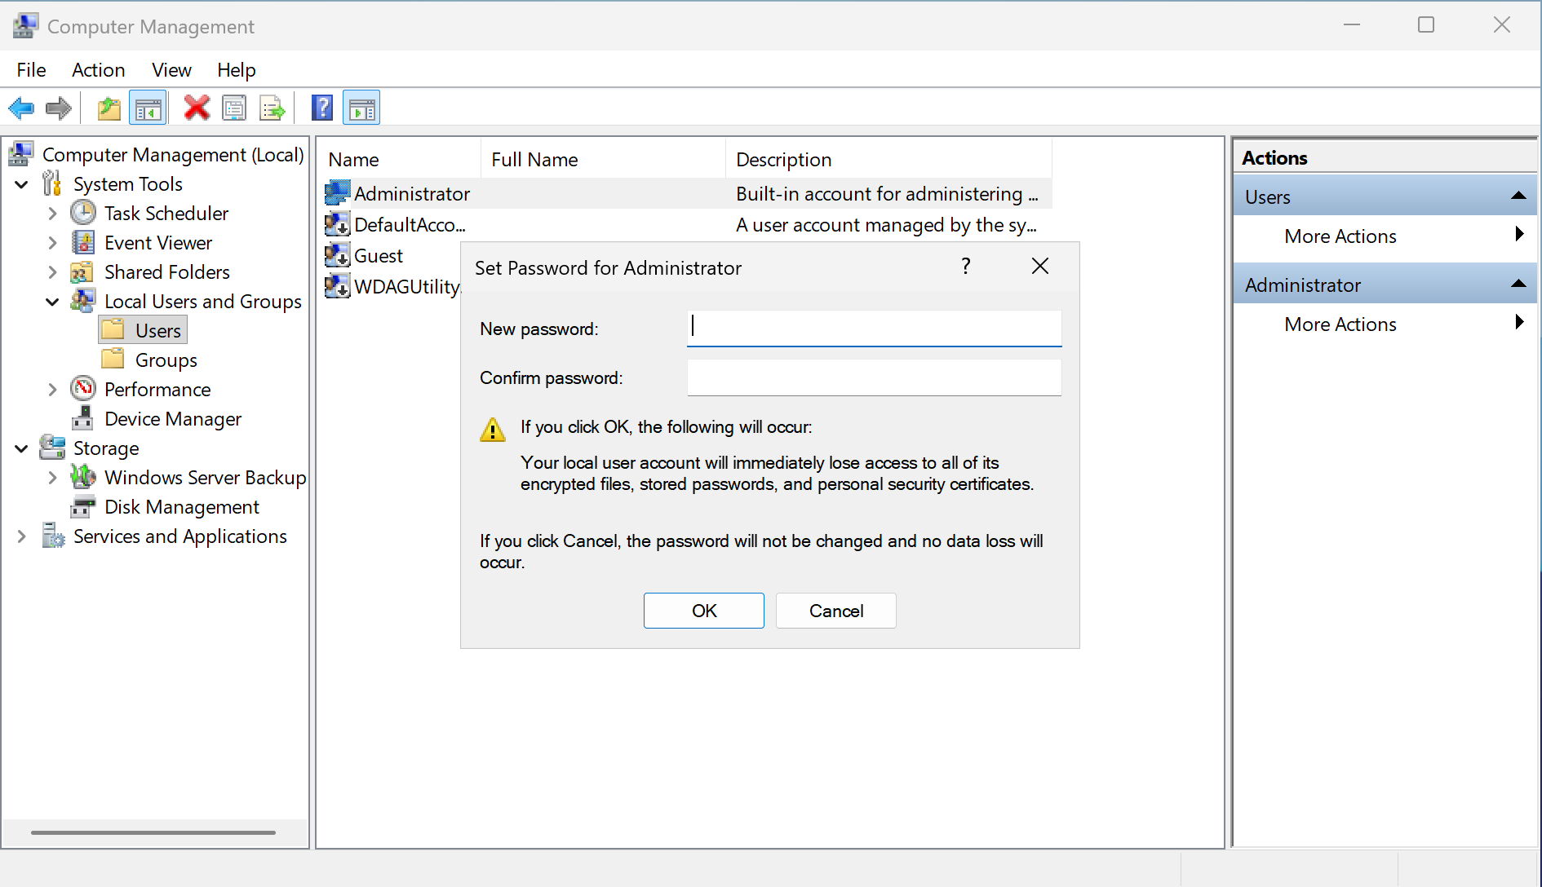Click the dialog's question mark help button
The width and height of the screenshot is (1542, 887).
[966, 266]
